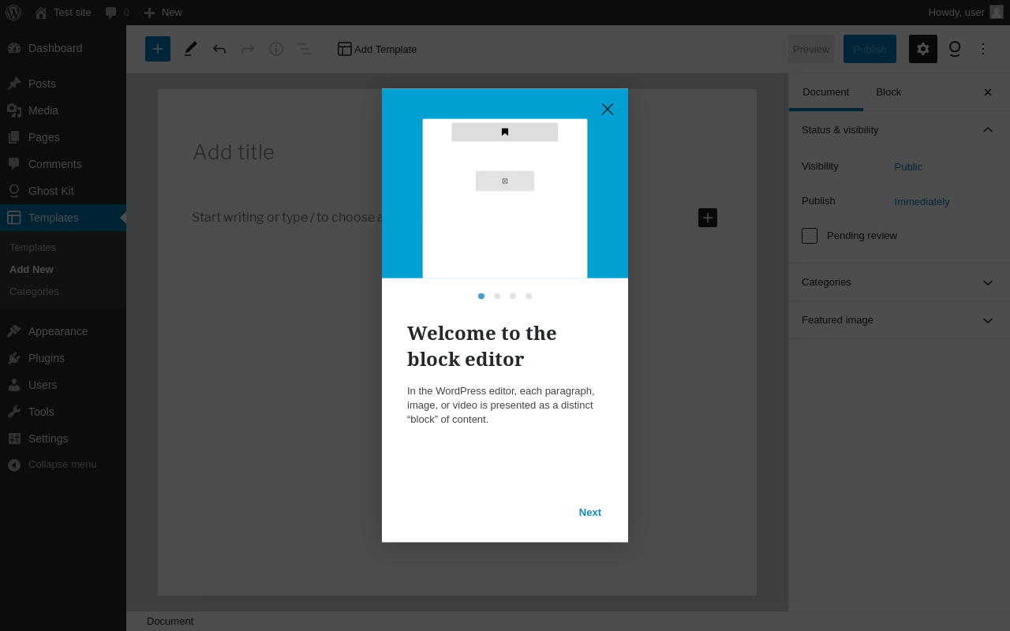Toggle the settings gear icon

tap(923, 49)
